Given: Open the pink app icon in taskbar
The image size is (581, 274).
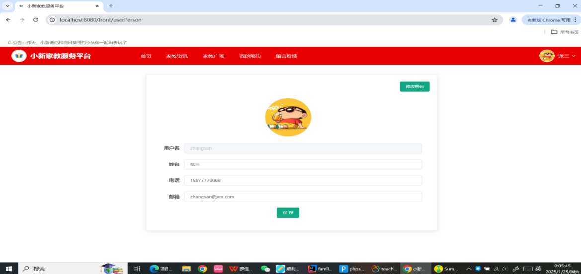Looking at the screenshot, I should [x=218, y=269].
